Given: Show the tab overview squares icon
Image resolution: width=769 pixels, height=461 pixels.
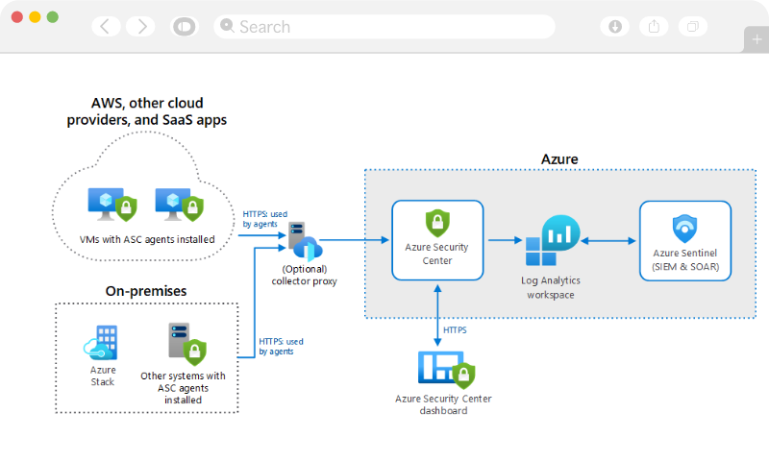Looking at the screenshot, I should tap(692, 26).
